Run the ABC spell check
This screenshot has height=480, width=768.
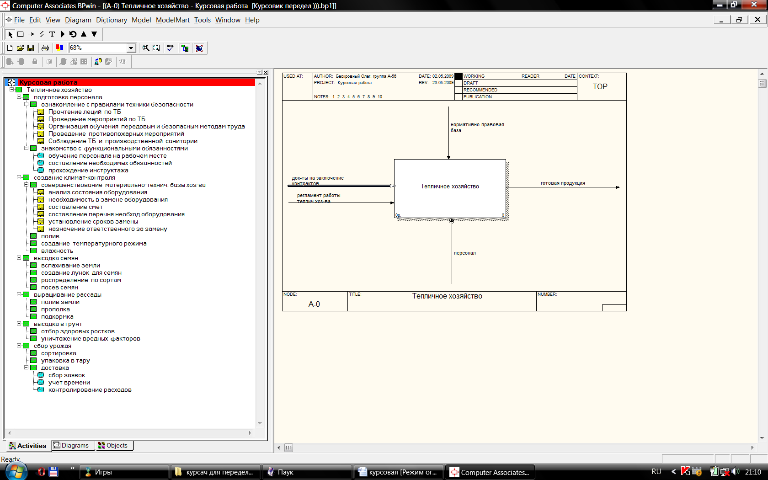170,48
